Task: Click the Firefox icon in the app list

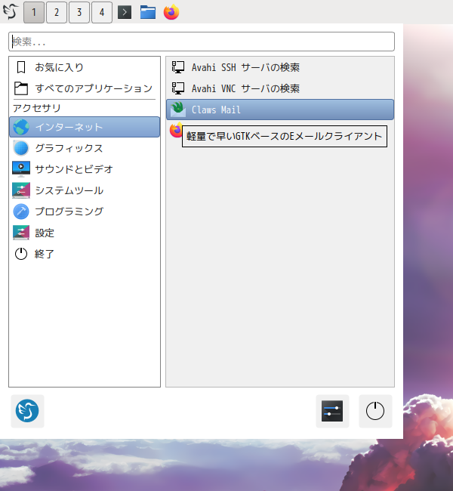Action: pyautogui.click(x=176, y=130)
